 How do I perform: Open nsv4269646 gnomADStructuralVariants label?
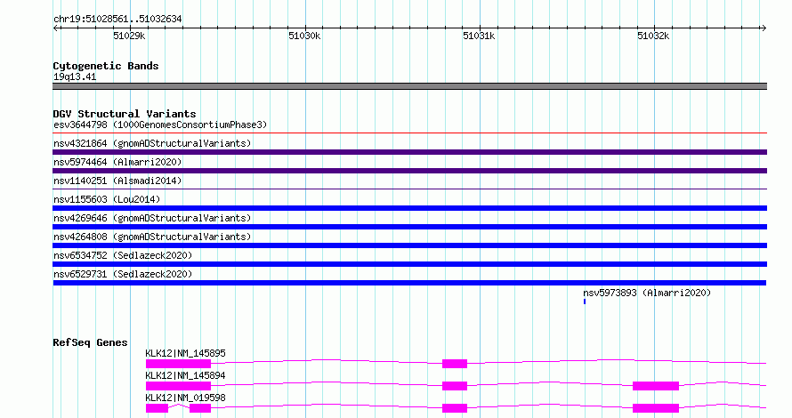(152, 218)
